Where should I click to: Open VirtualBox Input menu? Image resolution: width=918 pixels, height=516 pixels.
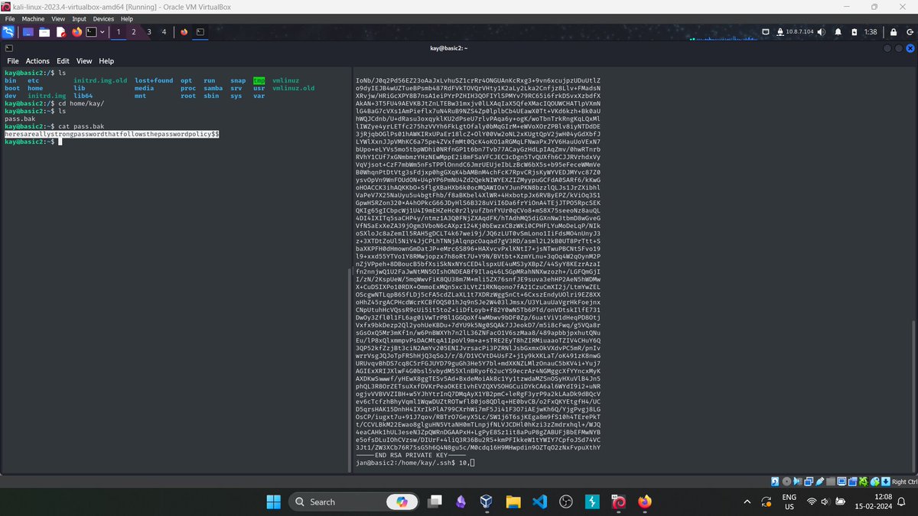point(79,18)
